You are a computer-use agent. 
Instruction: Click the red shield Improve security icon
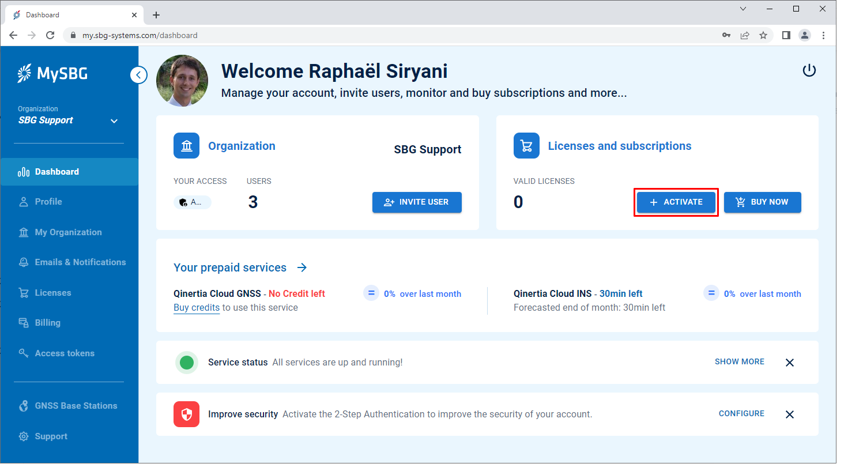coord(186,414)
